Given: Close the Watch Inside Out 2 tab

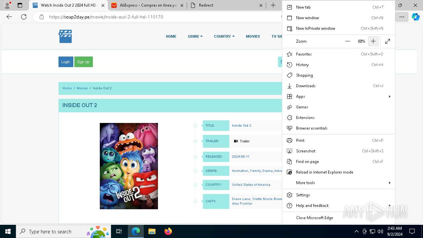Looking at the screenshot, I should tap(103, 5).
